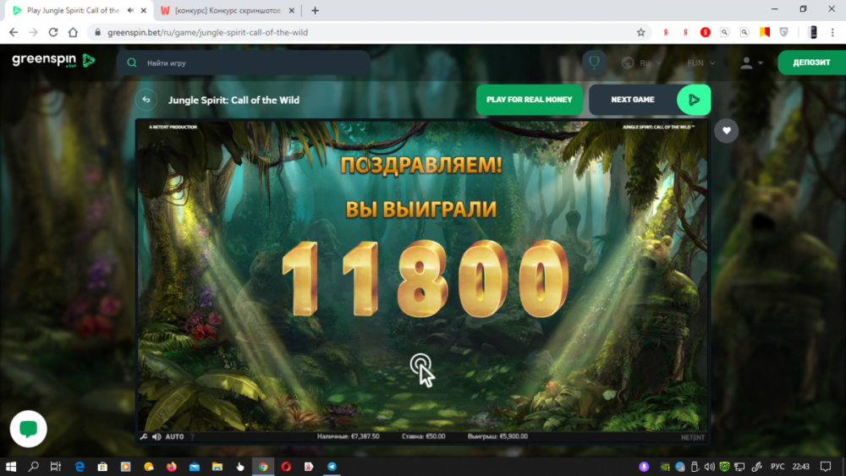846x476 pixels.
Task: Open game help question mark
Action: click(192, 436)
